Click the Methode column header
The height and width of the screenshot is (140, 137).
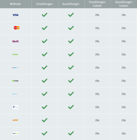pyautogui.click(x=16, y=4)
